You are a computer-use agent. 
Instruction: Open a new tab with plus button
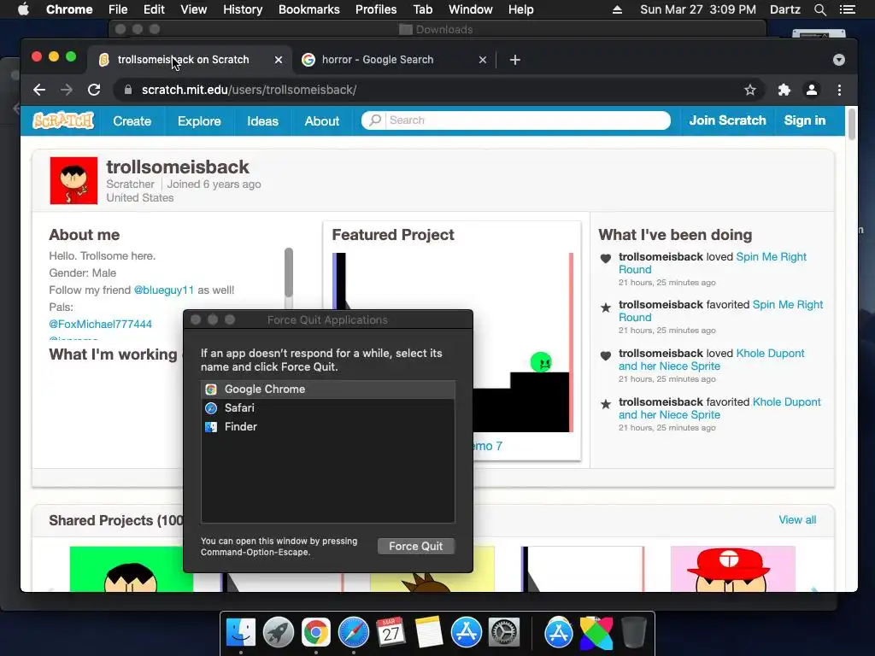[x=515, y=60]
